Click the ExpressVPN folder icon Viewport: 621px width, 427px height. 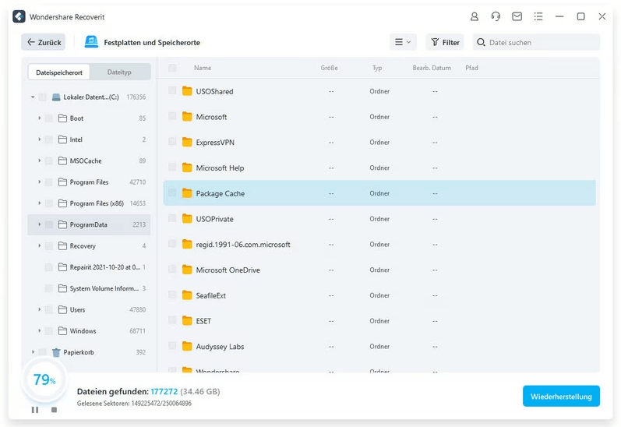pos(187,142)
